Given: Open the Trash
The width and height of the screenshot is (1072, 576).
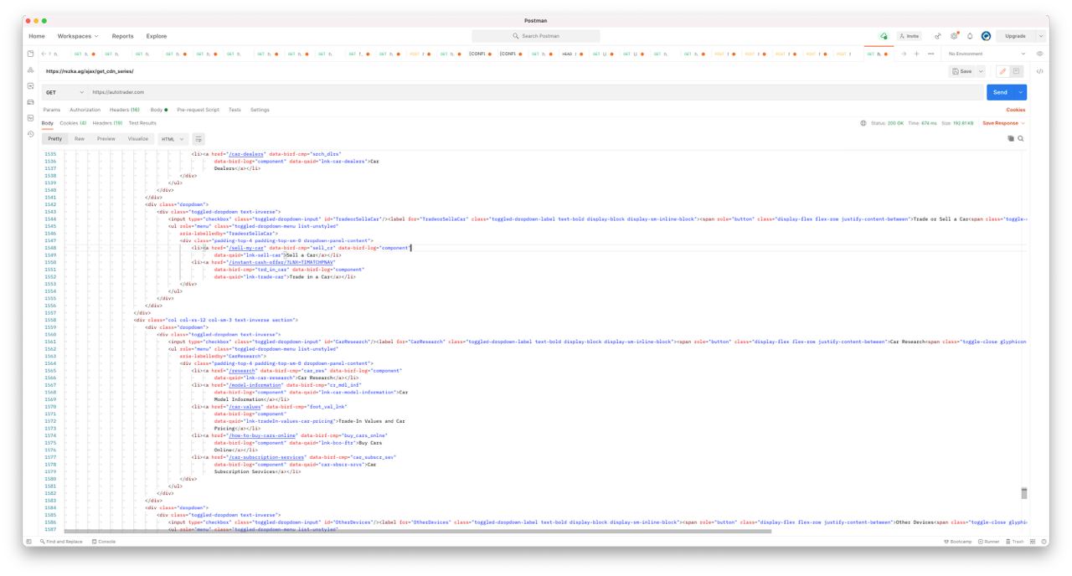Looking at the screenshot, I should (1015, 542).
